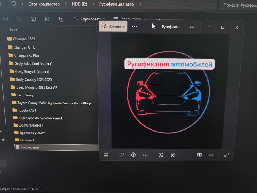The width and height of the screenshot is (257, 193).
Task: Select the Changan Unik folder
Action: [x=21, y=47]
